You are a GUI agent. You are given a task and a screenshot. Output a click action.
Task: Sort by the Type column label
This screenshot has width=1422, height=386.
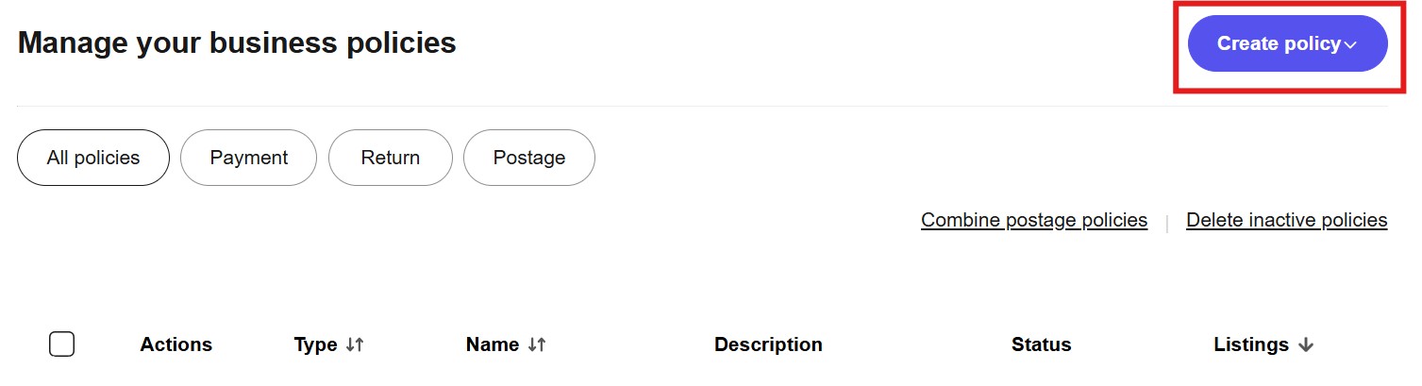click(315, 344)
